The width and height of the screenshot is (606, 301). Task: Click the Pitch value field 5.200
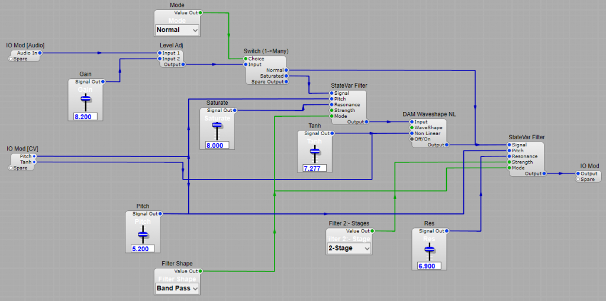141,249
